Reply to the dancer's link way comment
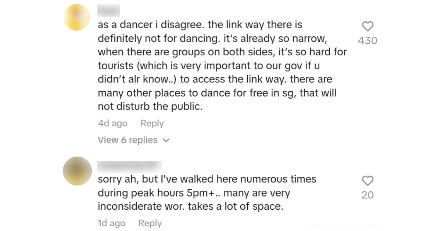Image resolution: width=441 pixels, height=231 pixels. point(152,124)
